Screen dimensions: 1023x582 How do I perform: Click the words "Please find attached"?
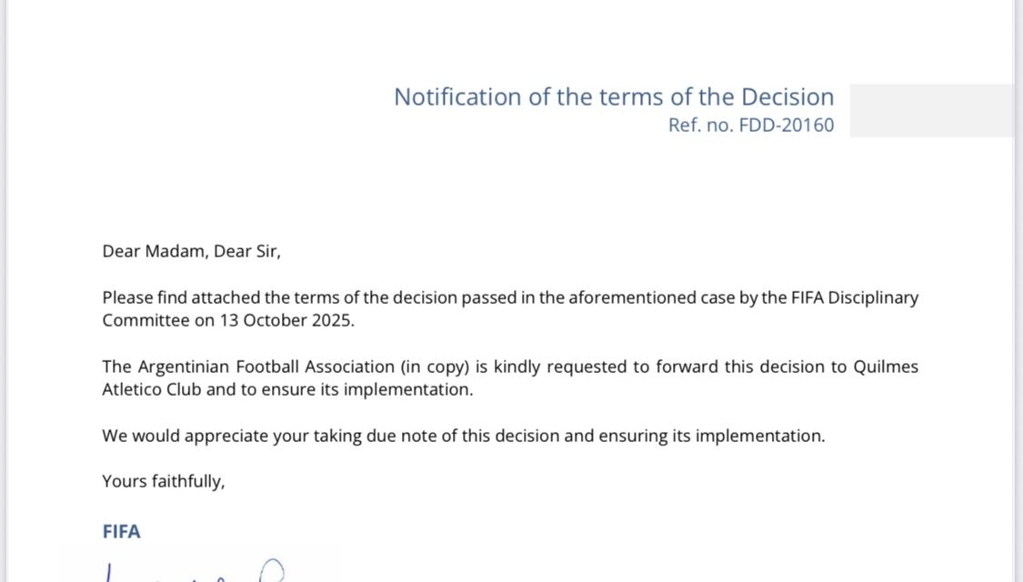pyautogui.click(x=177, y=297)
